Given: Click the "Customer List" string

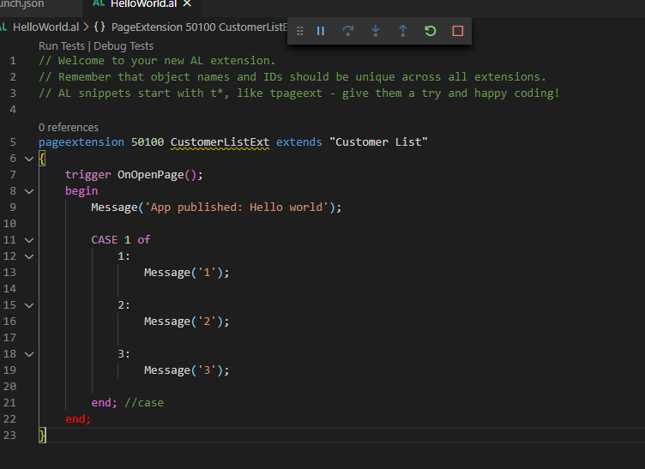Looking at the screenshot, I should tap(378, 142).
